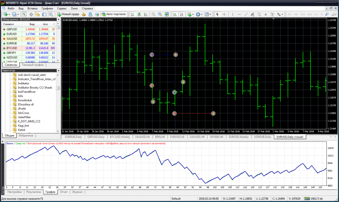Select the crosshair cursor tool

pos(224,14)
